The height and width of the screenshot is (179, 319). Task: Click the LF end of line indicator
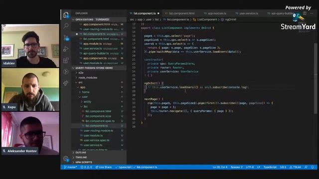[259, 167]
